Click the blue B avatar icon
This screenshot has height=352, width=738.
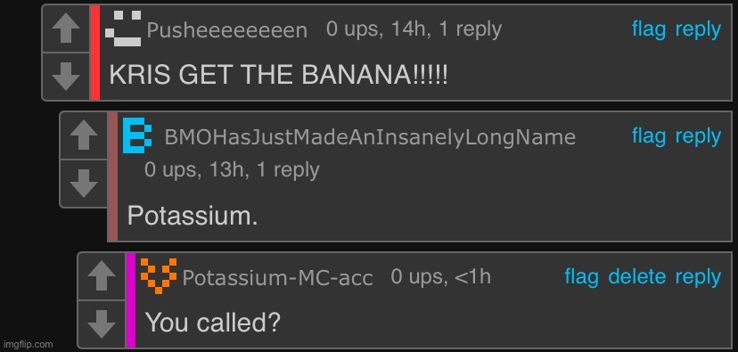point(137,135)
